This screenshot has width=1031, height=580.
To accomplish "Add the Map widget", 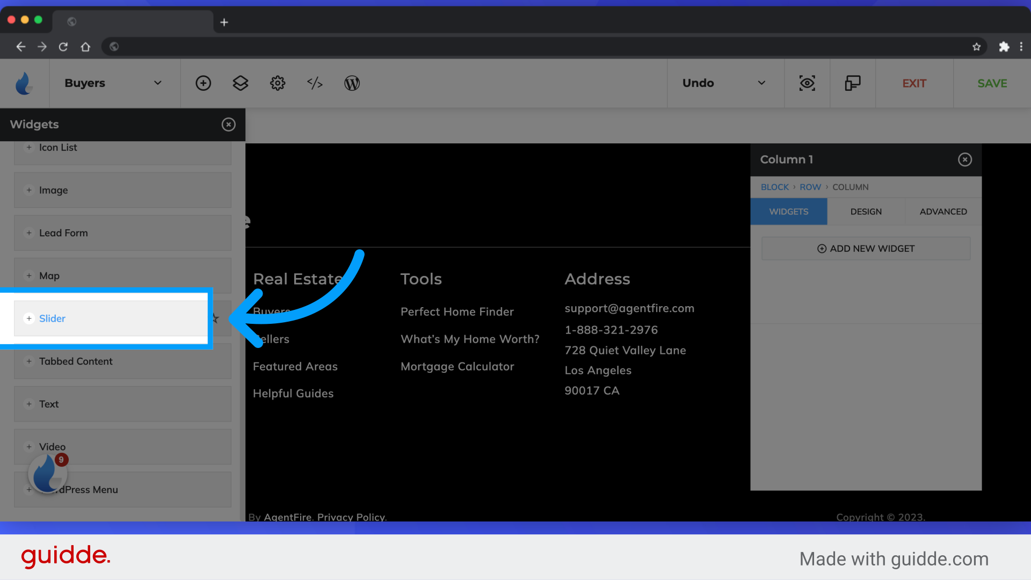I will click(x=122, y=275).
